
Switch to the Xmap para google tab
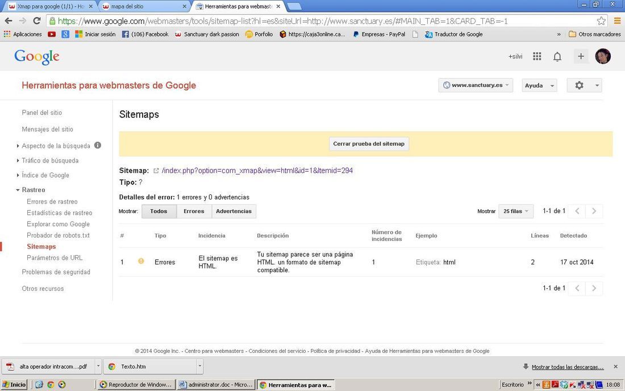pyautogui.click(x=50, y=6)
